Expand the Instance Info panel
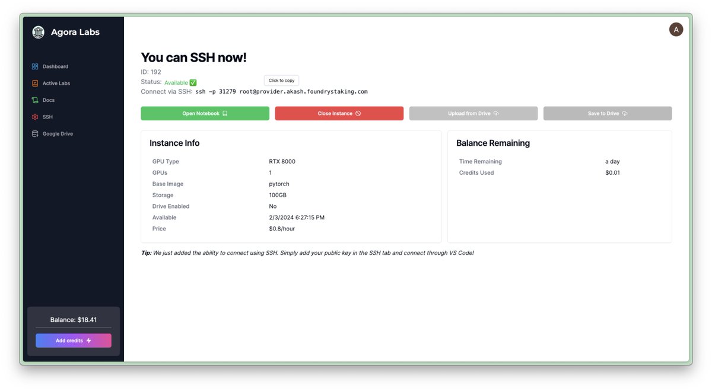 click(x=174, y=142)
